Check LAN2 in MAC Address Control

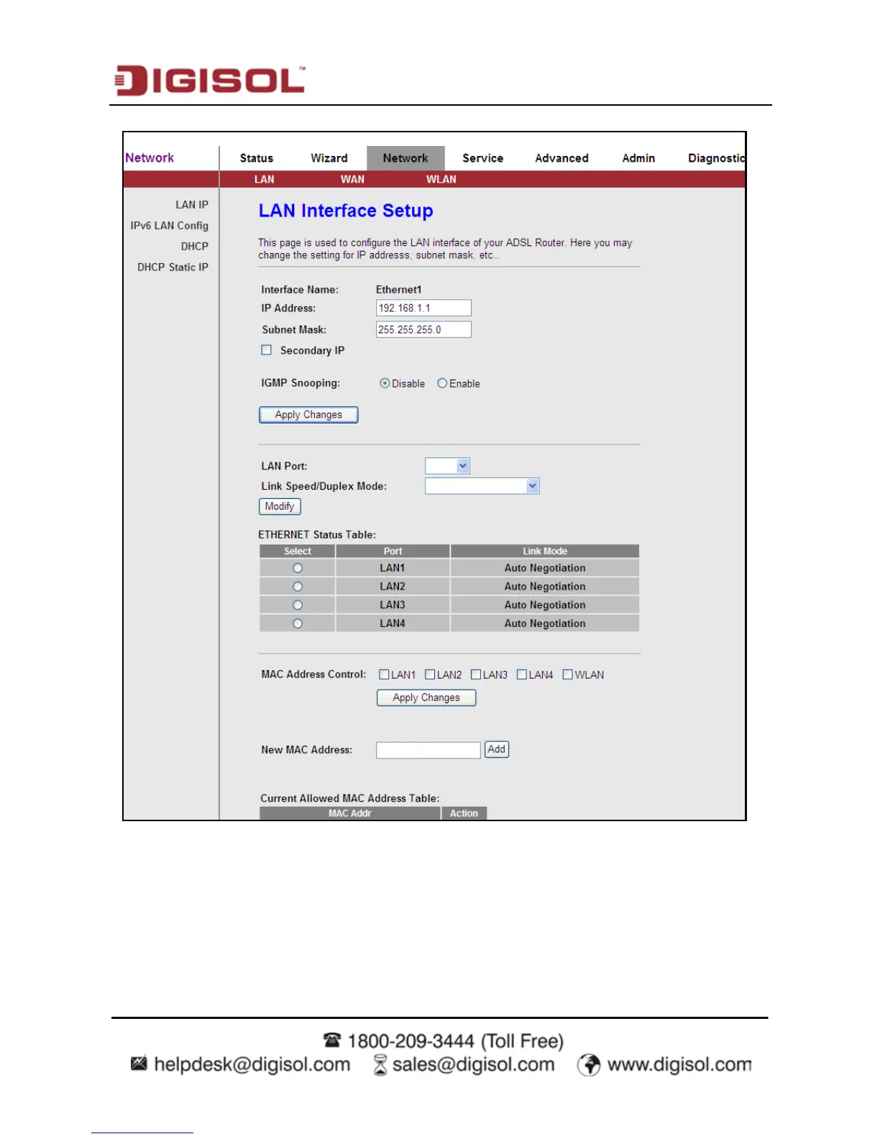pos(430,674)
